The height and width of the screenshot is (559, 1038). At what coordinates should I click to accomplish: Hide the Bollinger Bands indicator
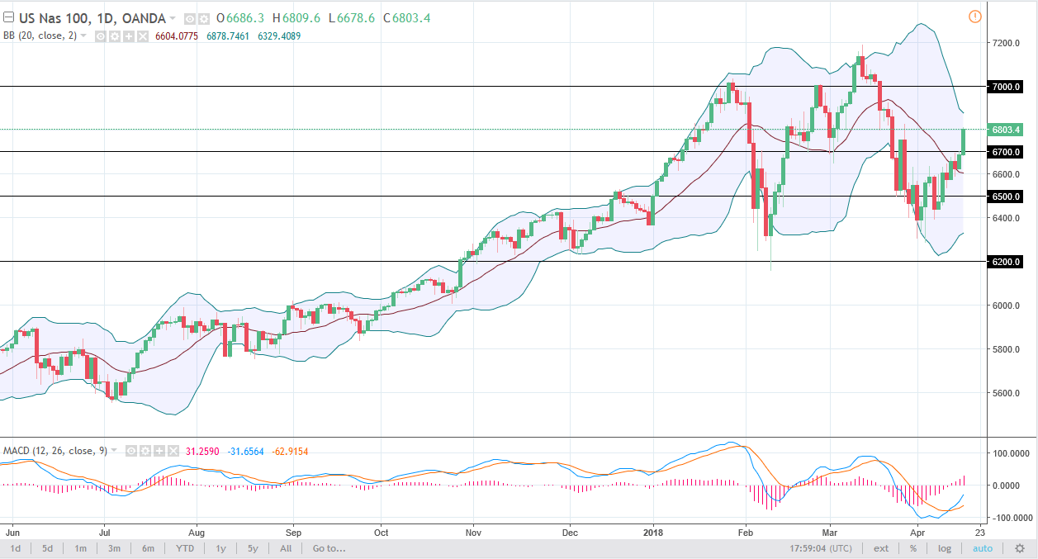pyautogui.click(x=99, y=36)
